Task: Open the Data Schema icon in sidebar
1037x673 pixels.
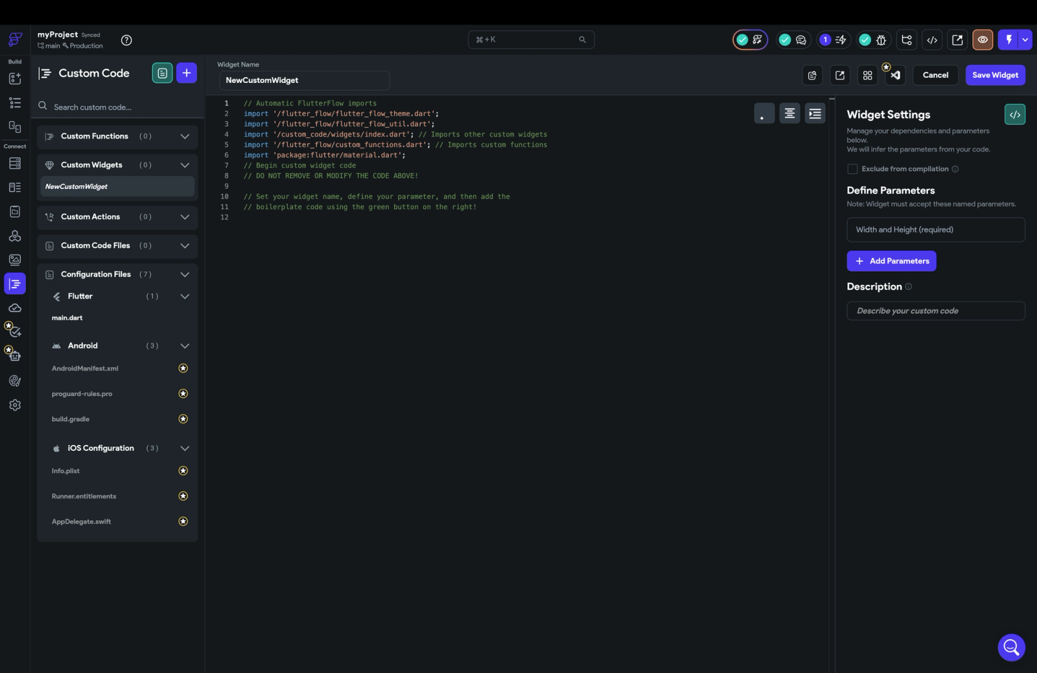Action: tap(15, 187)
